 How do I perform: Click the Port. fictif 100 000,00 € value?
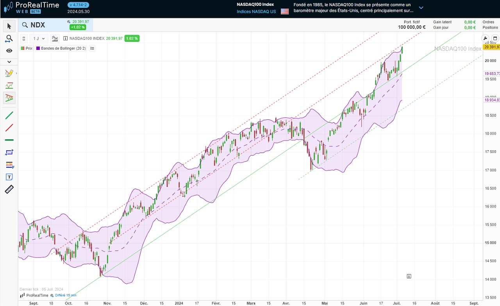(412, 27)
